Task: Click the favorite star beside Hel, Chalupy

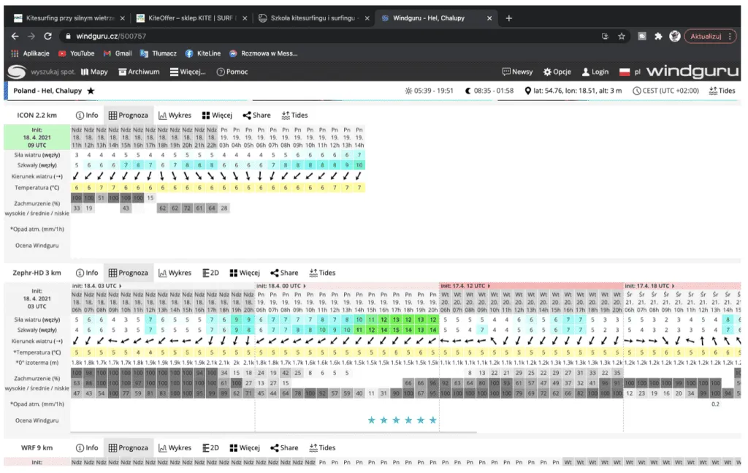Action: 91,91
